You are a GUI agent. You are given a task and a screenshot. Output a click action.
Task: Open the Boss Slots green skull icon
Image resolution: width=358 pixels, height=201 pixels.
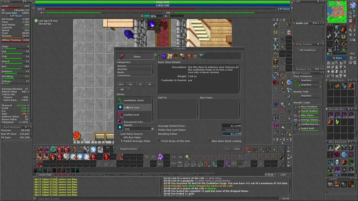[x=195, y=56]
